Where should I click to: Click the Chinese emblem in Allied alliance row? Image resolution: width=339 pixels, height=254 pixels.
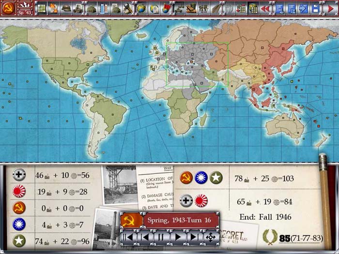(201, 178)
